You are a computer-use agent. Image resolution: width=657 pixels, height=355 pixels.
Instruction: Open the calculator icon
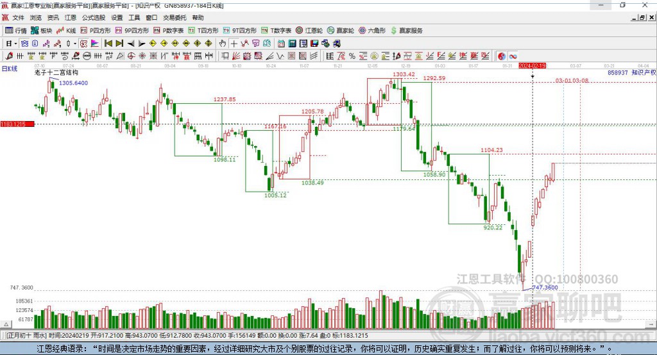tap(292, 44)
